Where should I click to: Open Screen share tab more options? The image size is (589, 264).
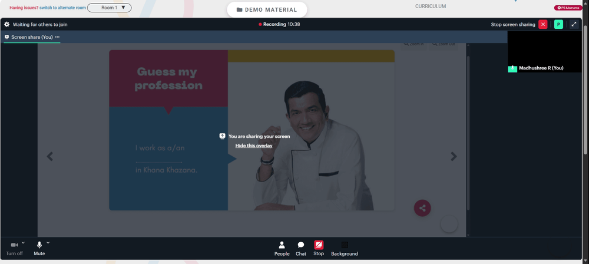(58, 37)
